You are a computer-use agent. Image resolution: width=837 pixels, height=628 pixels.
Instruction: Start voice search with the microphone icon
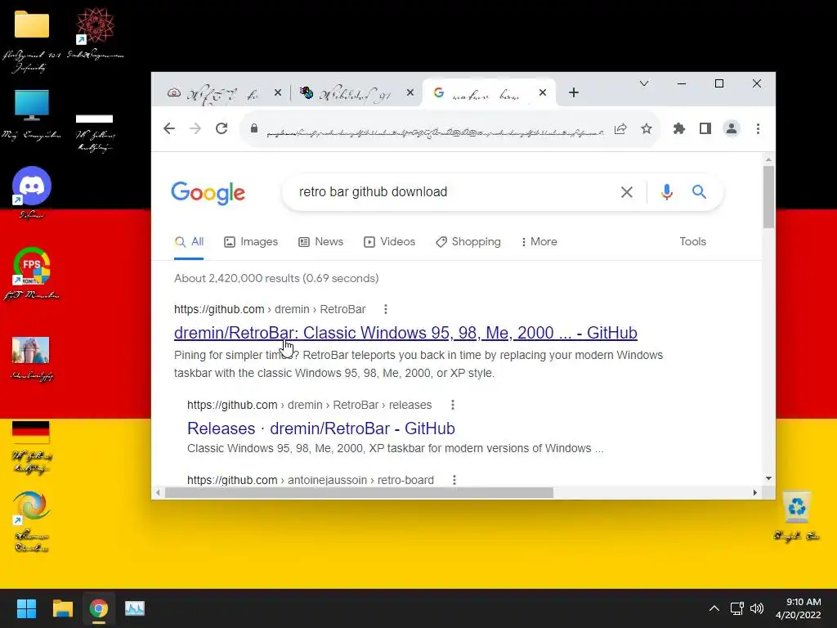click(667, 191)
